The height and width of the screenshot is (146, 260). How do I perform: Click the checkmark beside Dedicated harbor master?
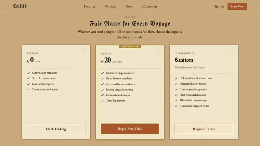[176, 84]
